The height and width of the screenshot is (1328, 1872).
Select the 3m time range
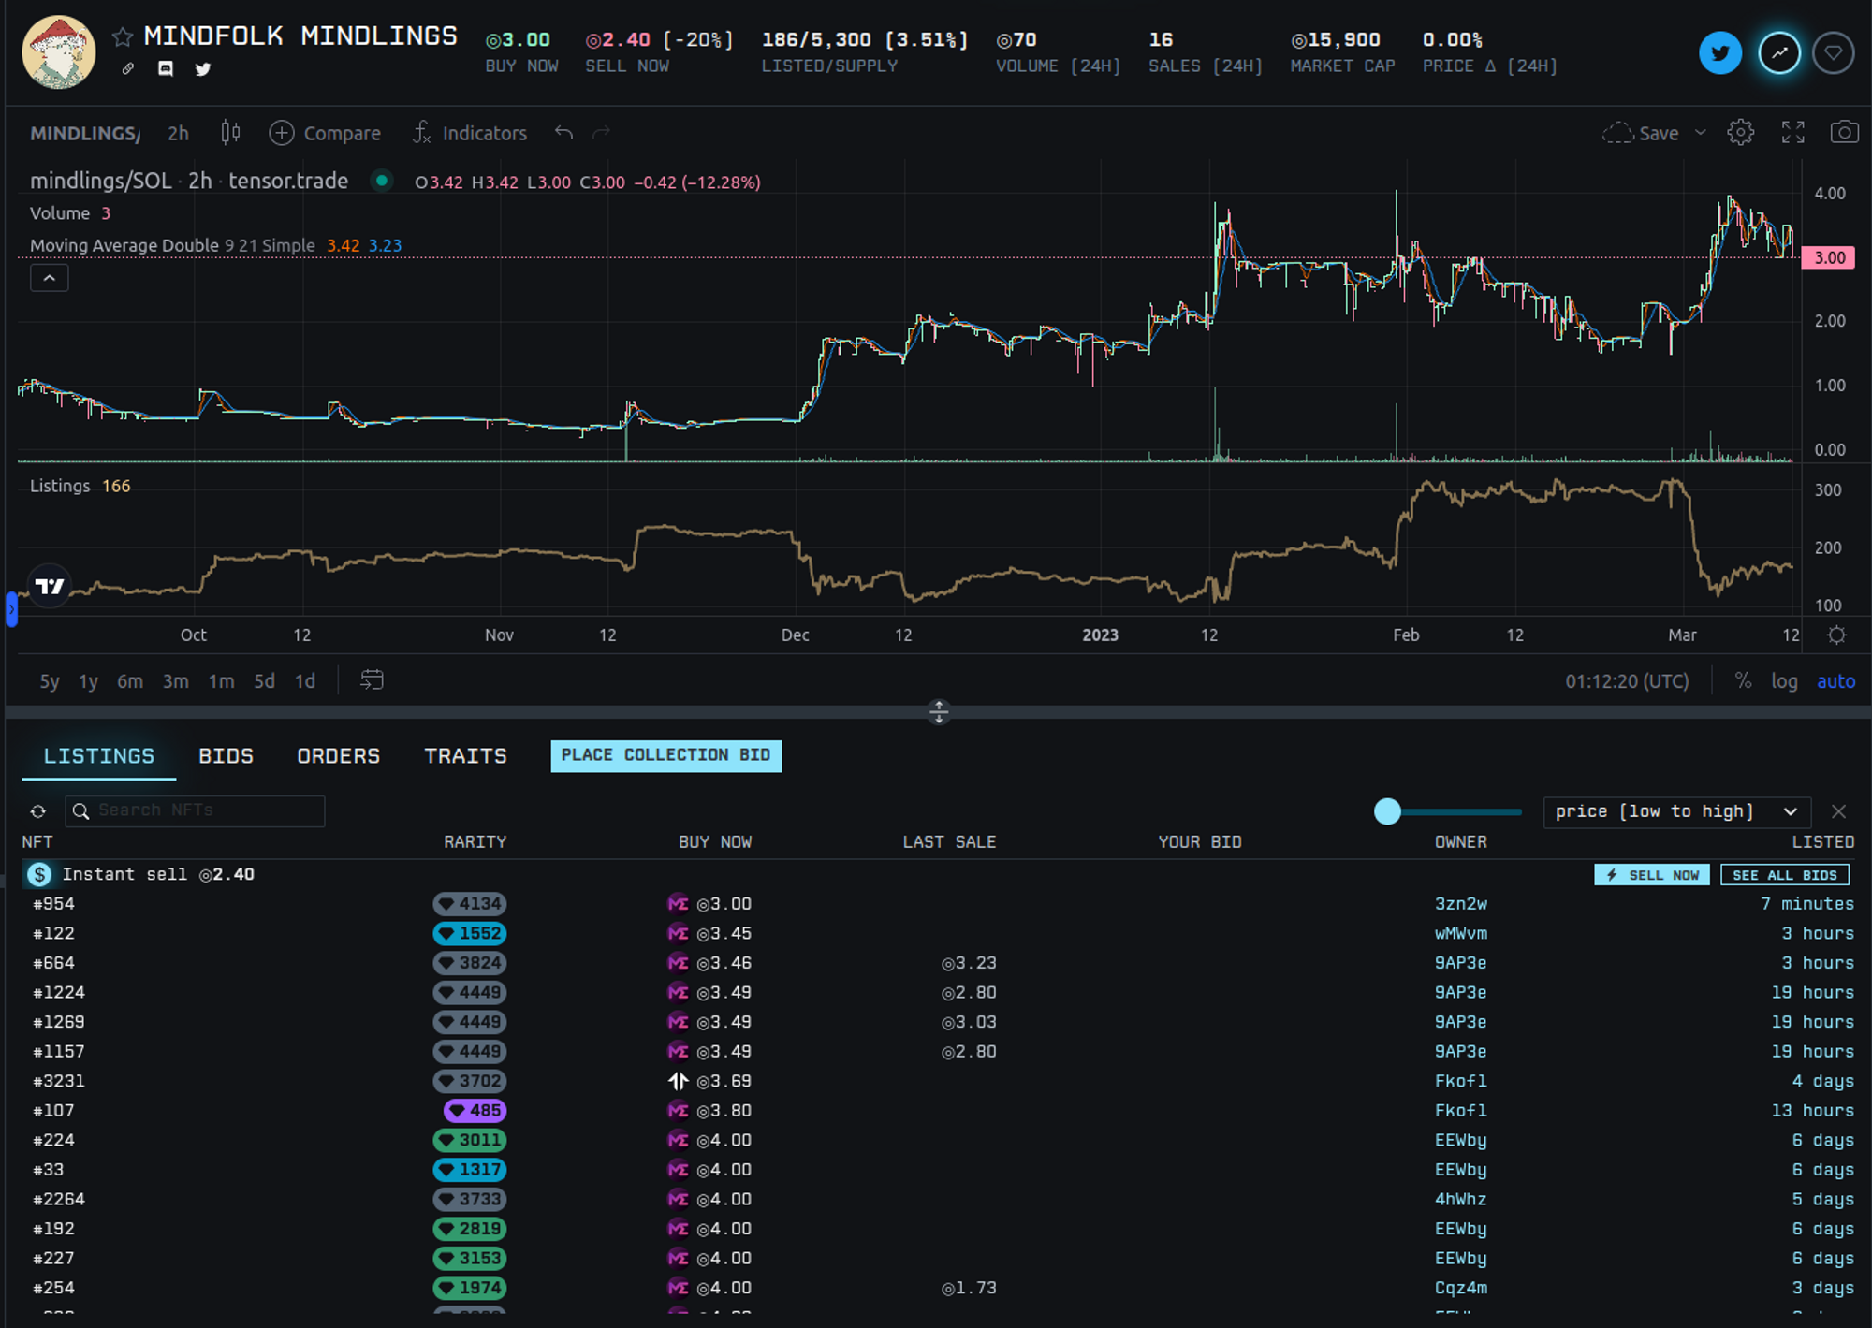coord(176,681)
